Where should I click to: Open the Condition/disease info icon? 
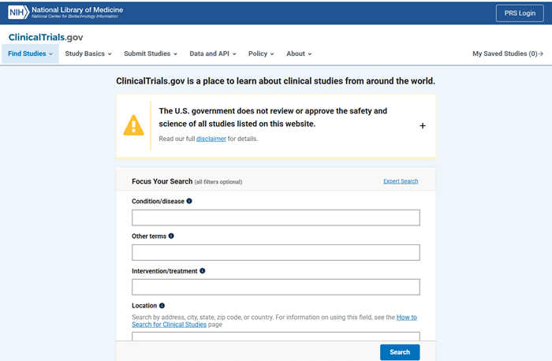click(189, 201)
